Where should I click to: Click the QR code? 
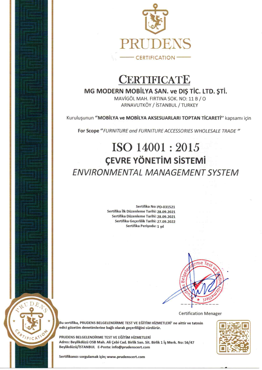[x=233, y=337]
